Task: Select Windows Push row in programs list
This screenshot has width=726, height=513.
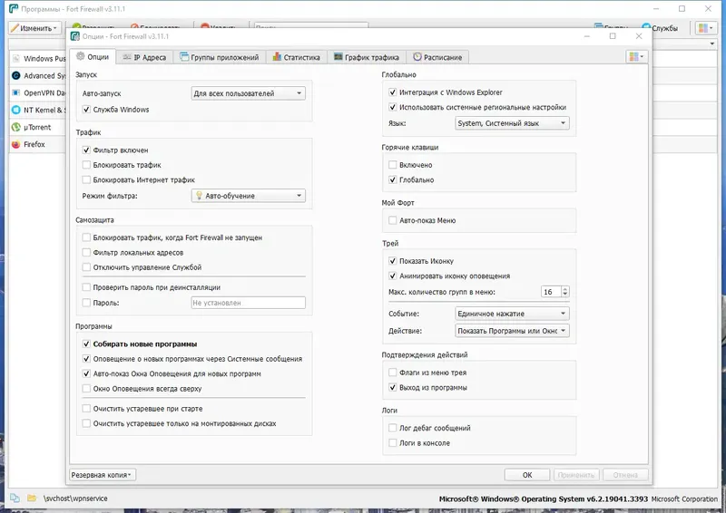Action: pyautogui.click(x=37, y=59)
